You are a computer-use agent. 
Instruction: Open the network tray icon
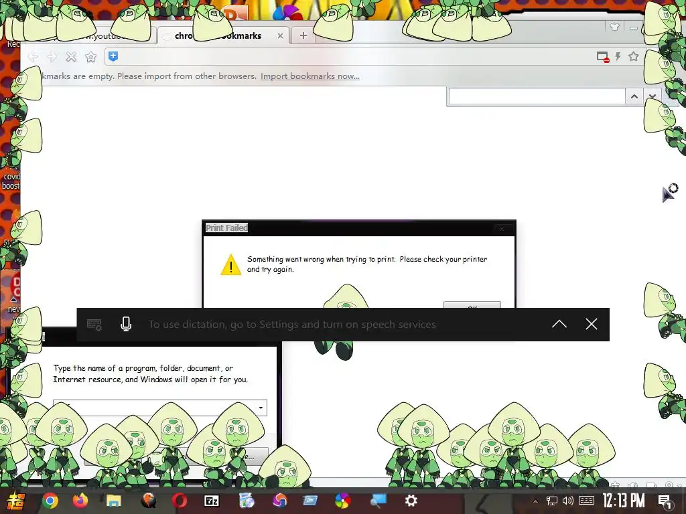pos(552,501)
